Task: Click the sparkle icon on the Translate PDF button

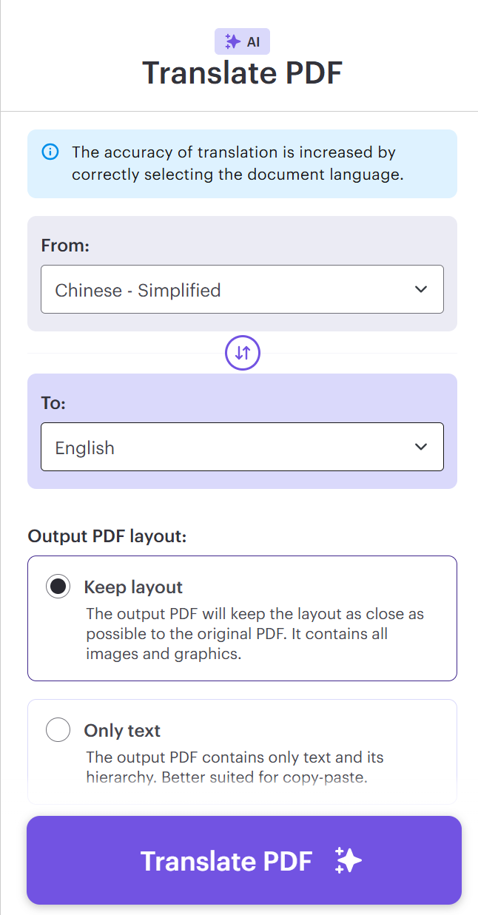Action: click(x=349, y=861)
